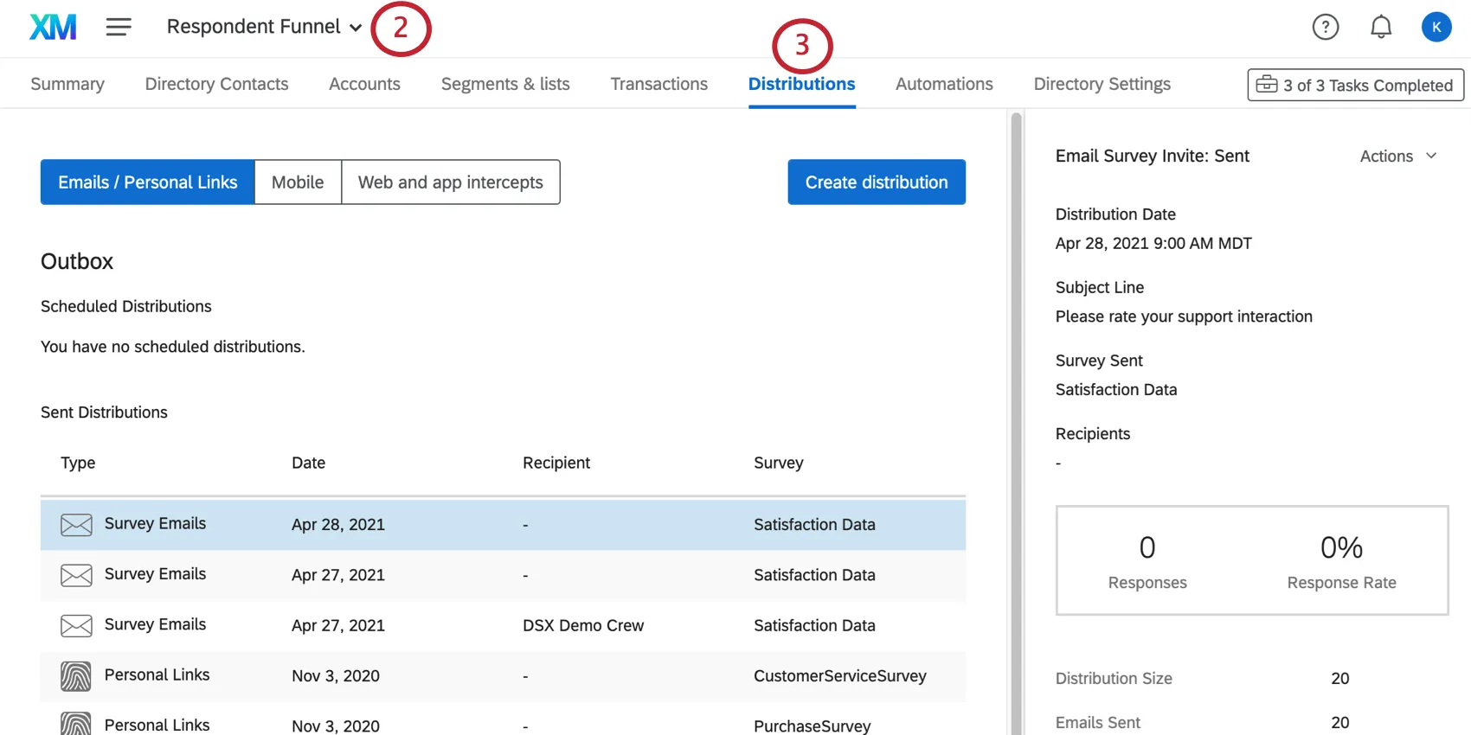1471x735 pixels.
Task: Expand the Actions dropdown menu
Action: tap(1397, 157)
